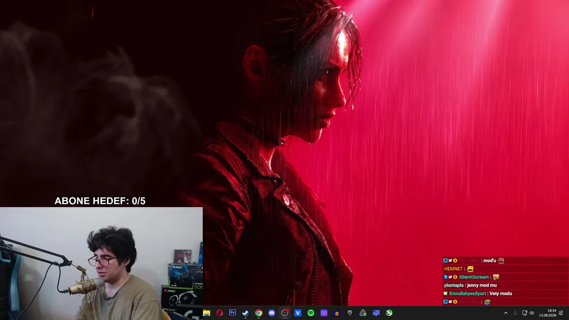Show hidden system tray icons
Image resolution: width=569 pixels, height=320 pixels.
(x=505, y=313)
